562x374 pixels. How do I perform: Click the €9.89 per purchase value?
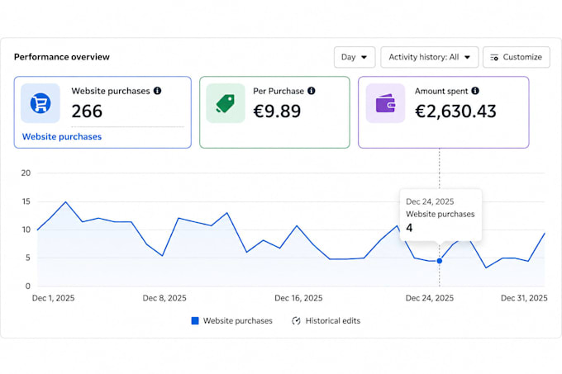(x=277, y=111)
